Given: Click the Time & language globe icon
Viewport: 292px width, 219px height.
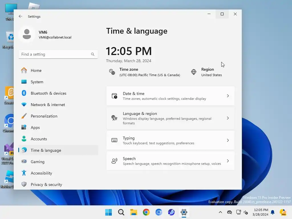Looking at the screenshot, I should [x=24, y=150].
